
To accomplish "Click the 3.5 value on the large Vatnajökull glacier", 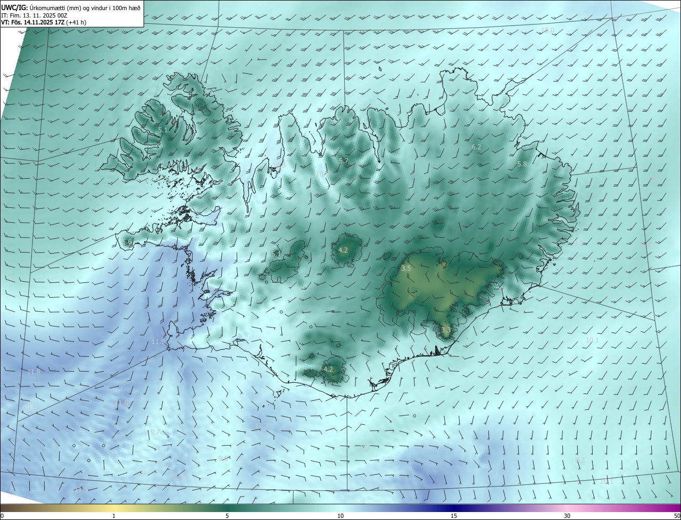I will 406,269.
